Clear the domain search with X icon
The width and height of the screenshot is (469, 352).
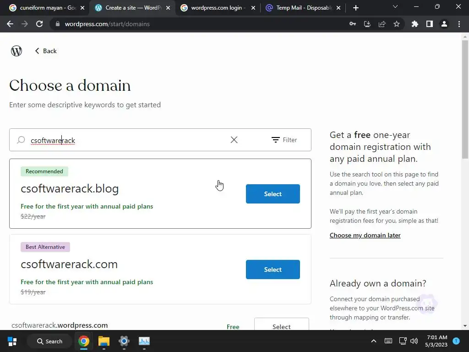coord(234,140)
